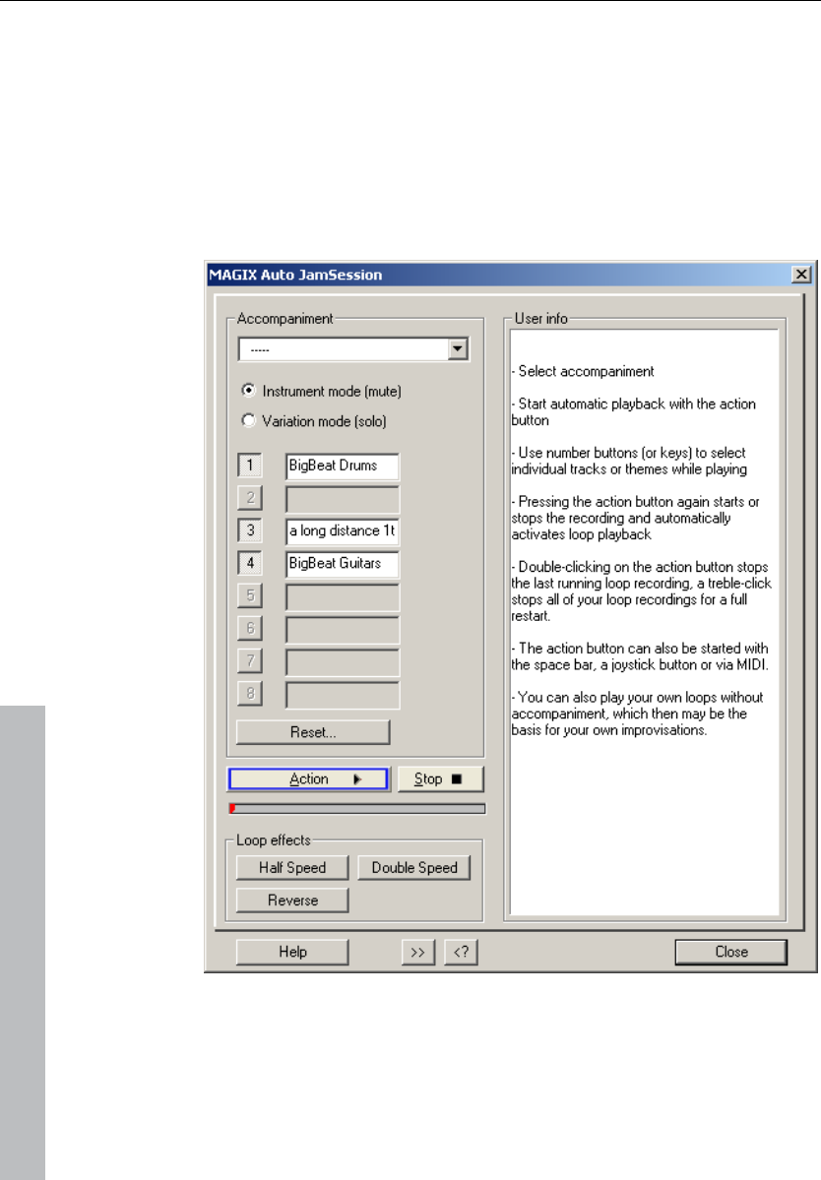Close the MAGIX Auto JamSession window

(x=801, y=275)
